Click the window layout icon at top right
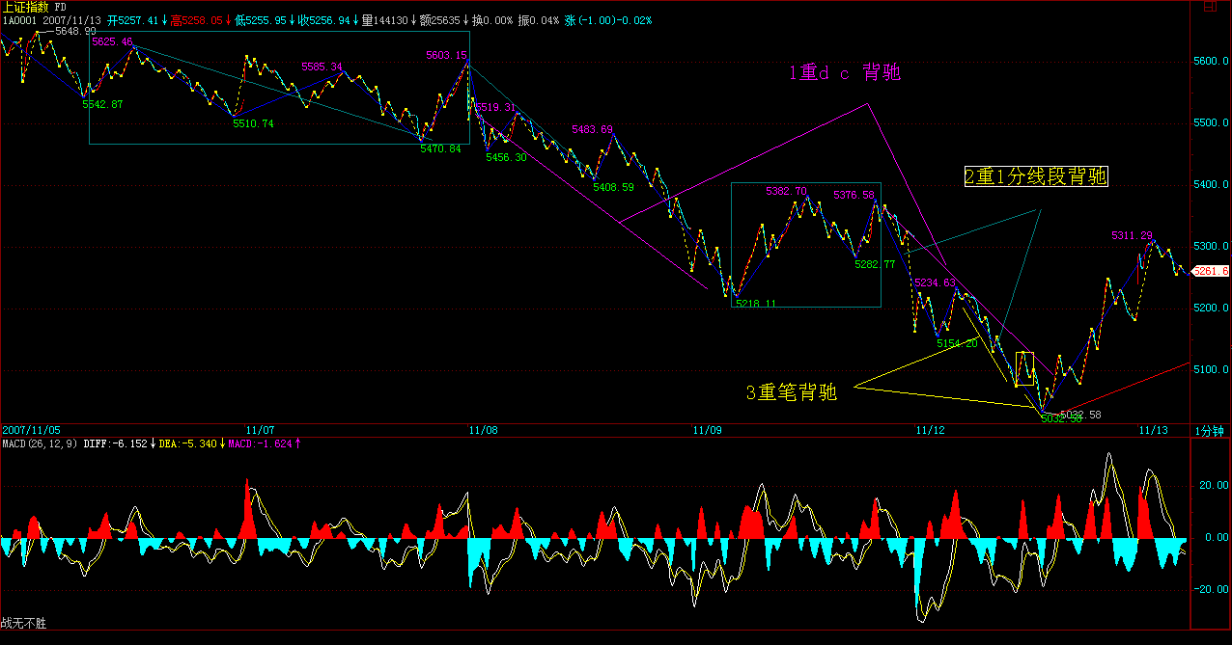 (1210, 7)
